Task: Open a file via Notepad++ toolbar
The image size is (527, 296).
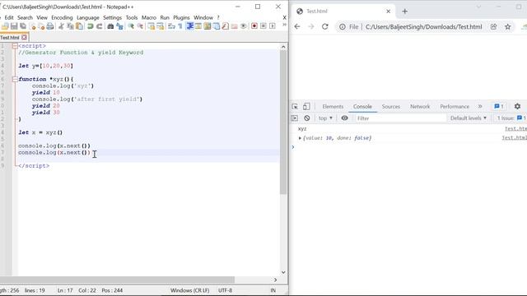Action: point(5,26)
